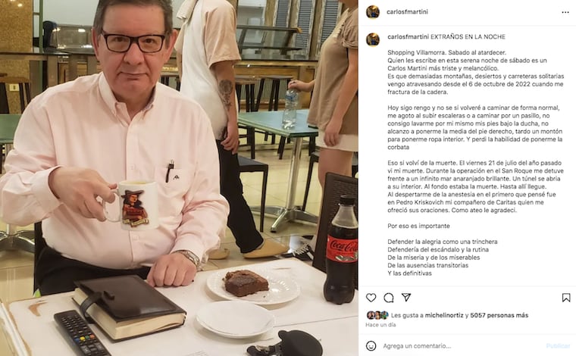Click the carlosfmartini header profile avatar

[x=373, y=12]
